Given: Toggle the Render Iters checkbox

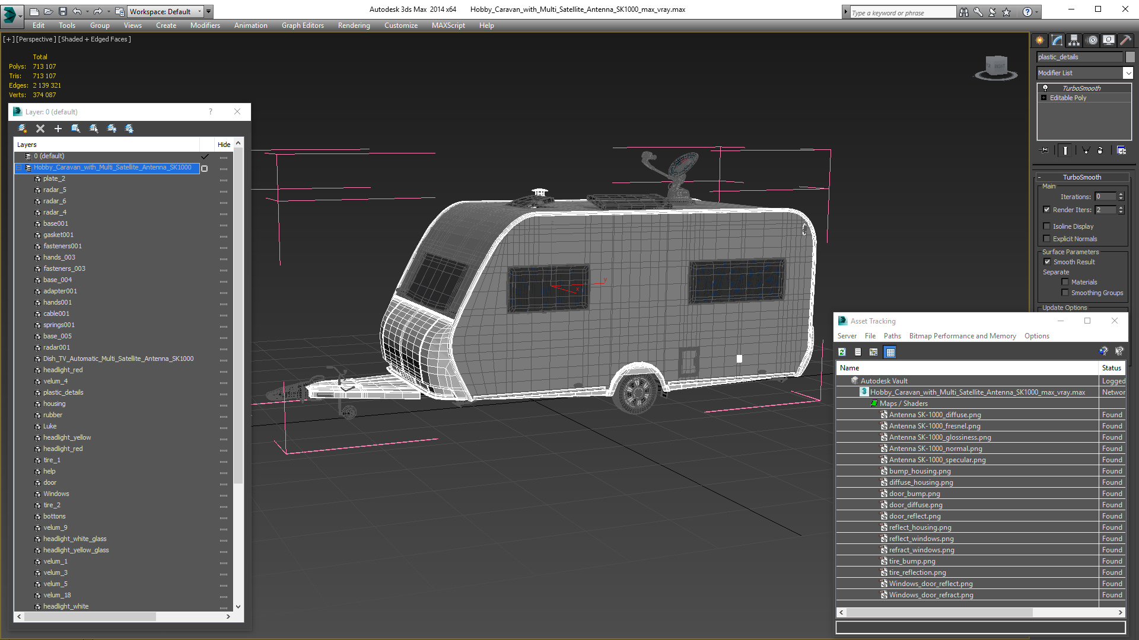Looking at the screenshot, I should click(x=1047, y=210).
